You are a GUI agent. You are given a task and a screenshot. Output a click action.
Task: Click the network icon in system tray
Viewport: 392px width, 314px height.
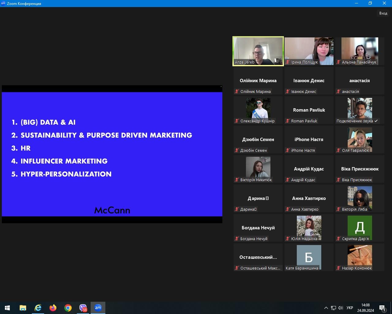pos(334,308)
